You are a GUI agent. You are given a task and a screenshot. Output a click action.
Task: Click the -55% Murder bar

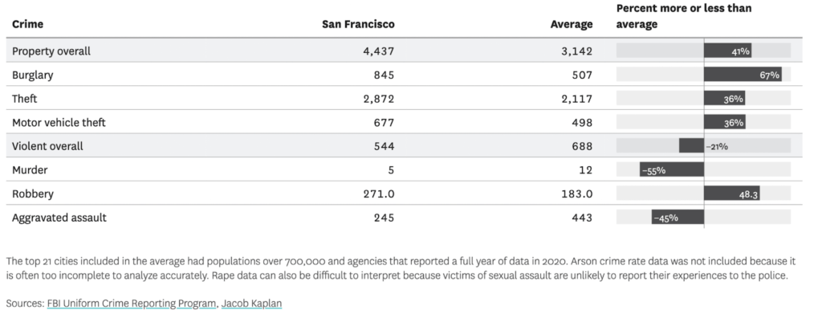click(672, 170)
